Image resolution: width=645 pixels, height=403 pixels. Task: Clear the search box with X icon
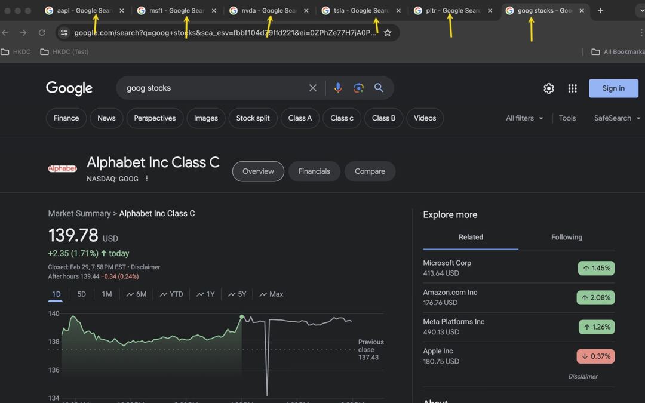click(x=312, y=88)
